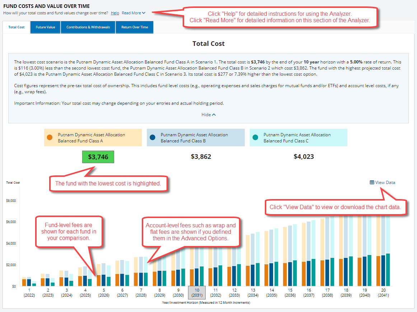
Task: Toggle the Class B legend box
Action: pos(195,137)
